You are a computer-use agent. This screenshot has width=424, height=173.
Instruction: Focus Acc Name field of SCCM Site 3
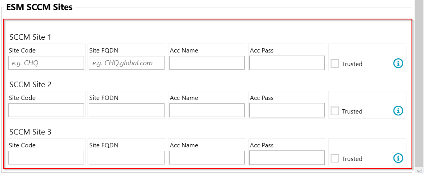click(x=207, y=158)
